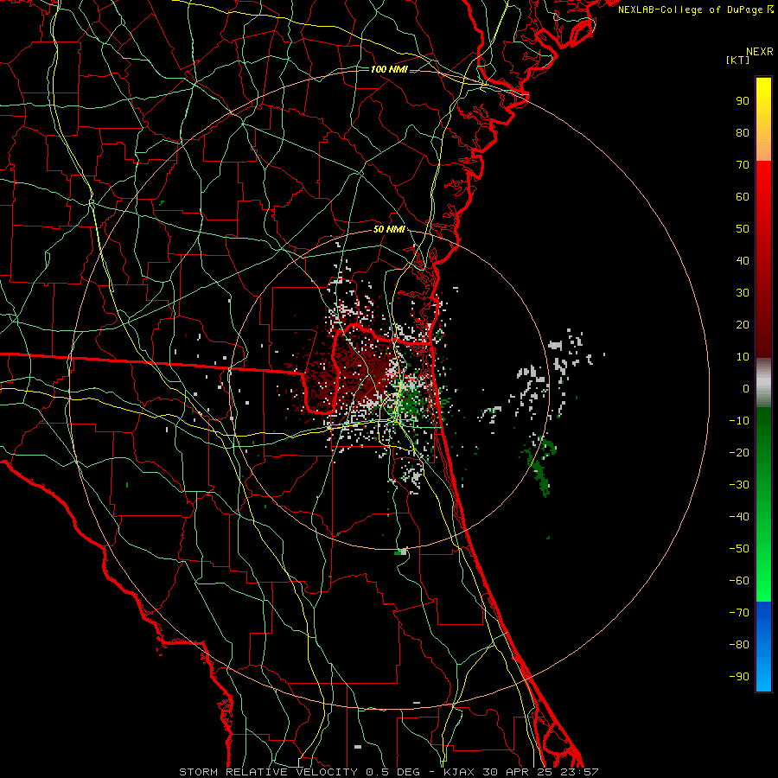
Task: Click the KJAX station identifier in the caption
Action: click(x=458, y=772)
